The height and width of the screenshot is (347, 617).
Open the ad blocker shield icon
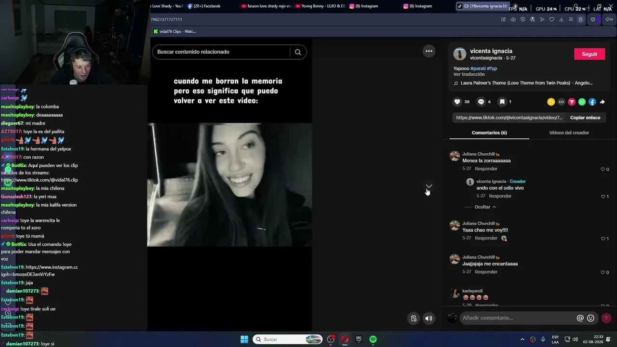pyautogui.click(x=523, y=19)
